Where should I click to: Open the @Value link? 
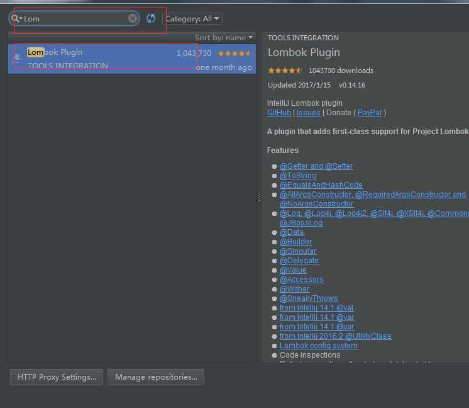pos(293,270)
